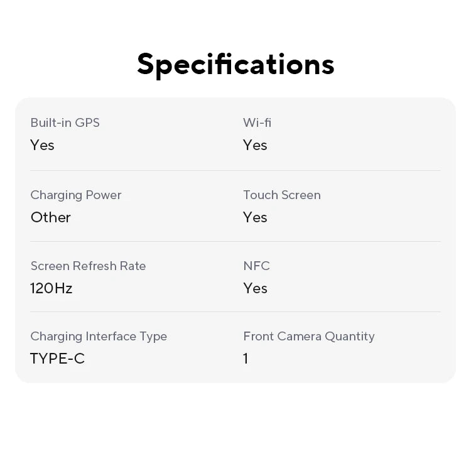This screenshot has width=471, height=471.
Task: Click the Touch Screen label
Action: coord(281,195)
